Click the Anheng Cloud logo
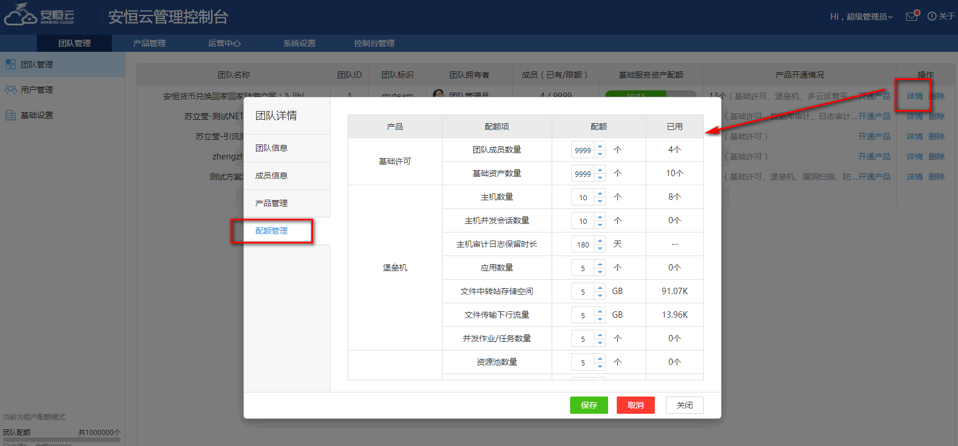958x446 pixels. pyautogui.click(x=39, y=15)
